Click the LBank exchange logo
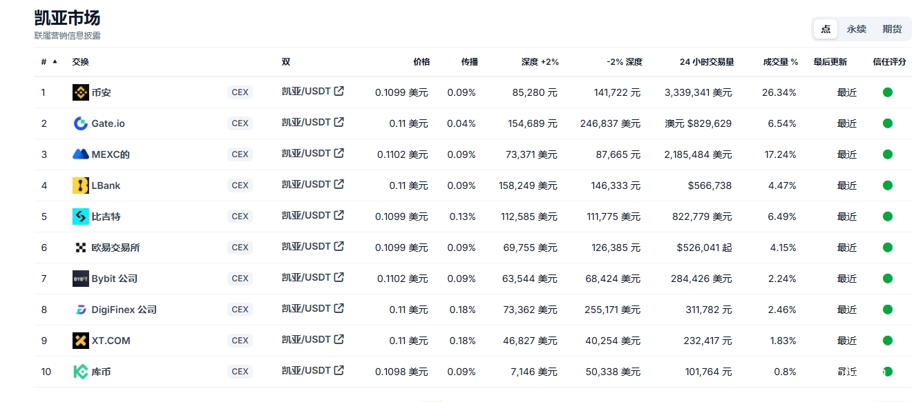This screenshot has height=402, width=923. [x=81, y=185]
